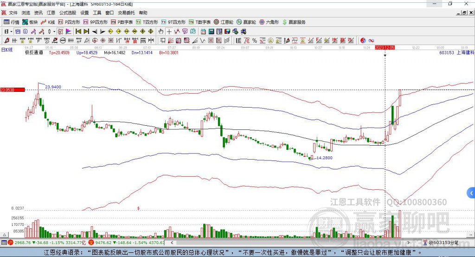The height and width of the screenshot is (257, 475).
Task: Open the 江恩轮 Gann wheel
Action: click(x=224, y=22)
